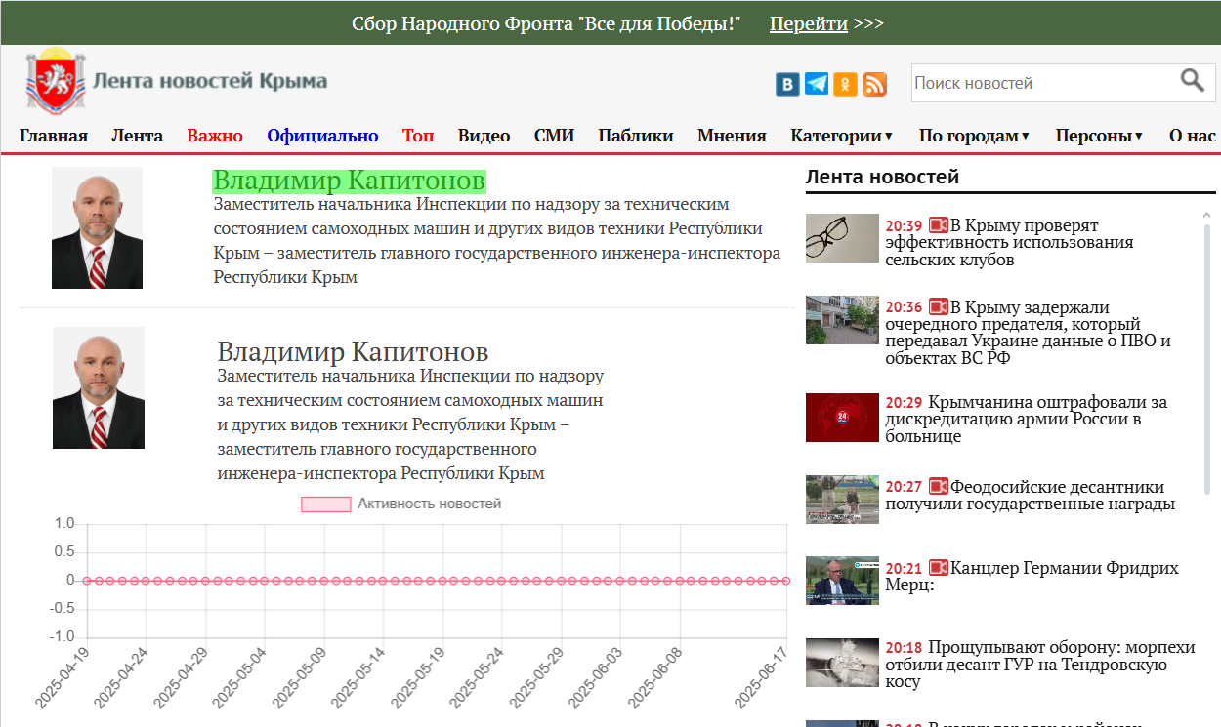
Task: Open the Мнения menu item
Action: [x=731, y=136]
